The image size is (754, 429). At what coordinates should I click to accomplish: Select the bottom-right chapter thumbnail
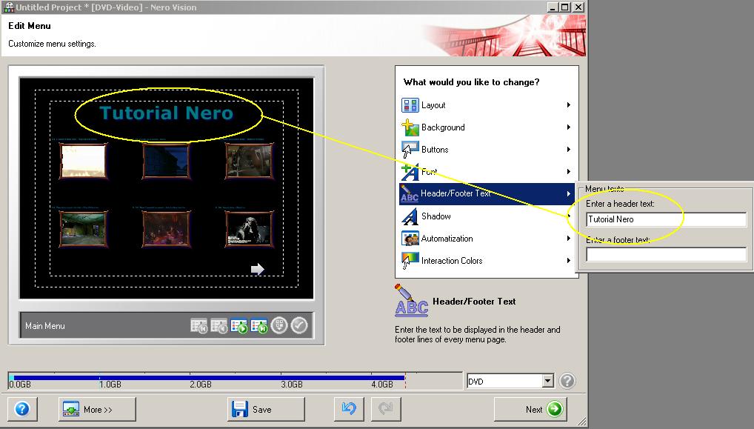coord(249,229)
